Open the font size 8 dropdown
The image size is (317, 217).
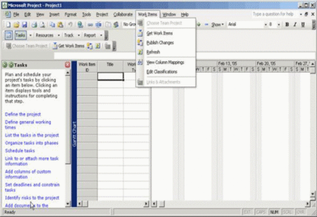tap(278, 25)
